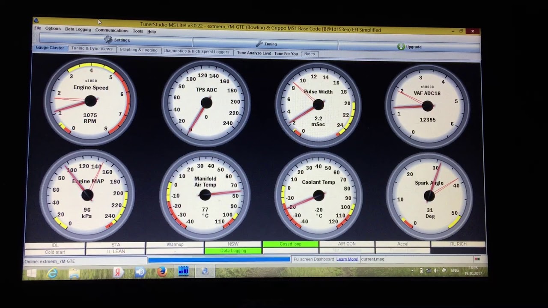Click the Accel status indicator
This screenshot has width=548, height=308.
click(402, 244)
